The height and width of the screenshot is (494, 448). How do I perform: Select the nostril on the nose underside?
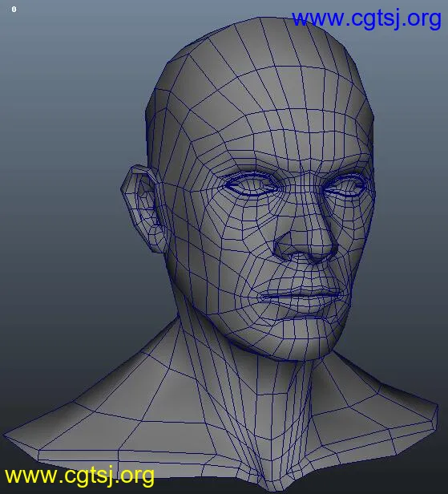[x=284, y=250]
